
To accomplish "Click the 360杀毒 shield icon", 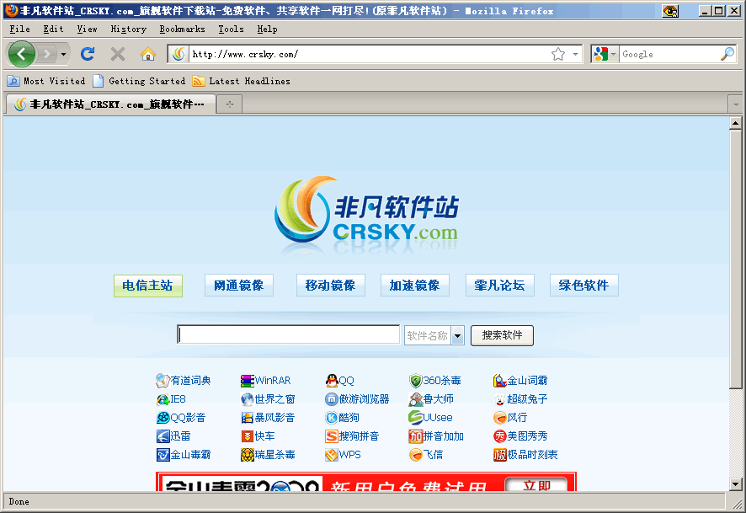I will tap(415, 381).
